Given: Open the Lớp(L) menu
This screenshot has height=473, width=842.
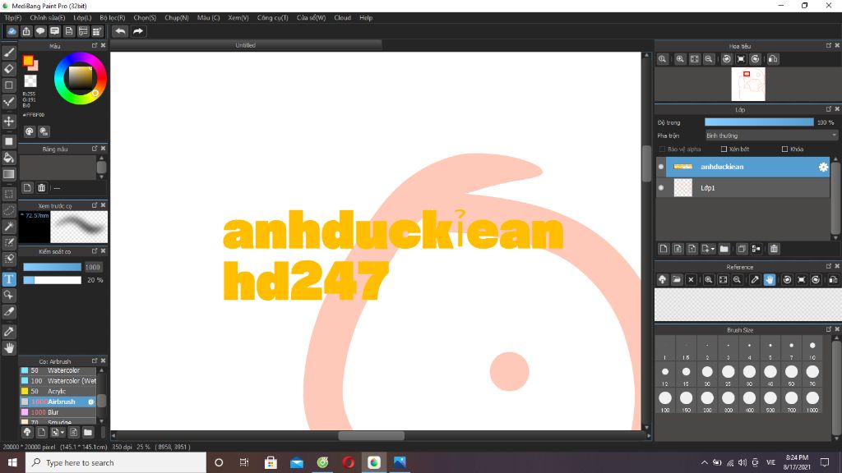Looking at the screenshot, I should point(82,18).
